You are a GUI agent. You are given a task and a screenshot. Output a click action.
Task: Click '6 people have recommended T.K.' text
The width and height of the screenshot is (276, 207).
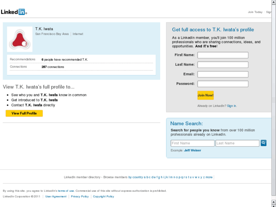[65, 60]
